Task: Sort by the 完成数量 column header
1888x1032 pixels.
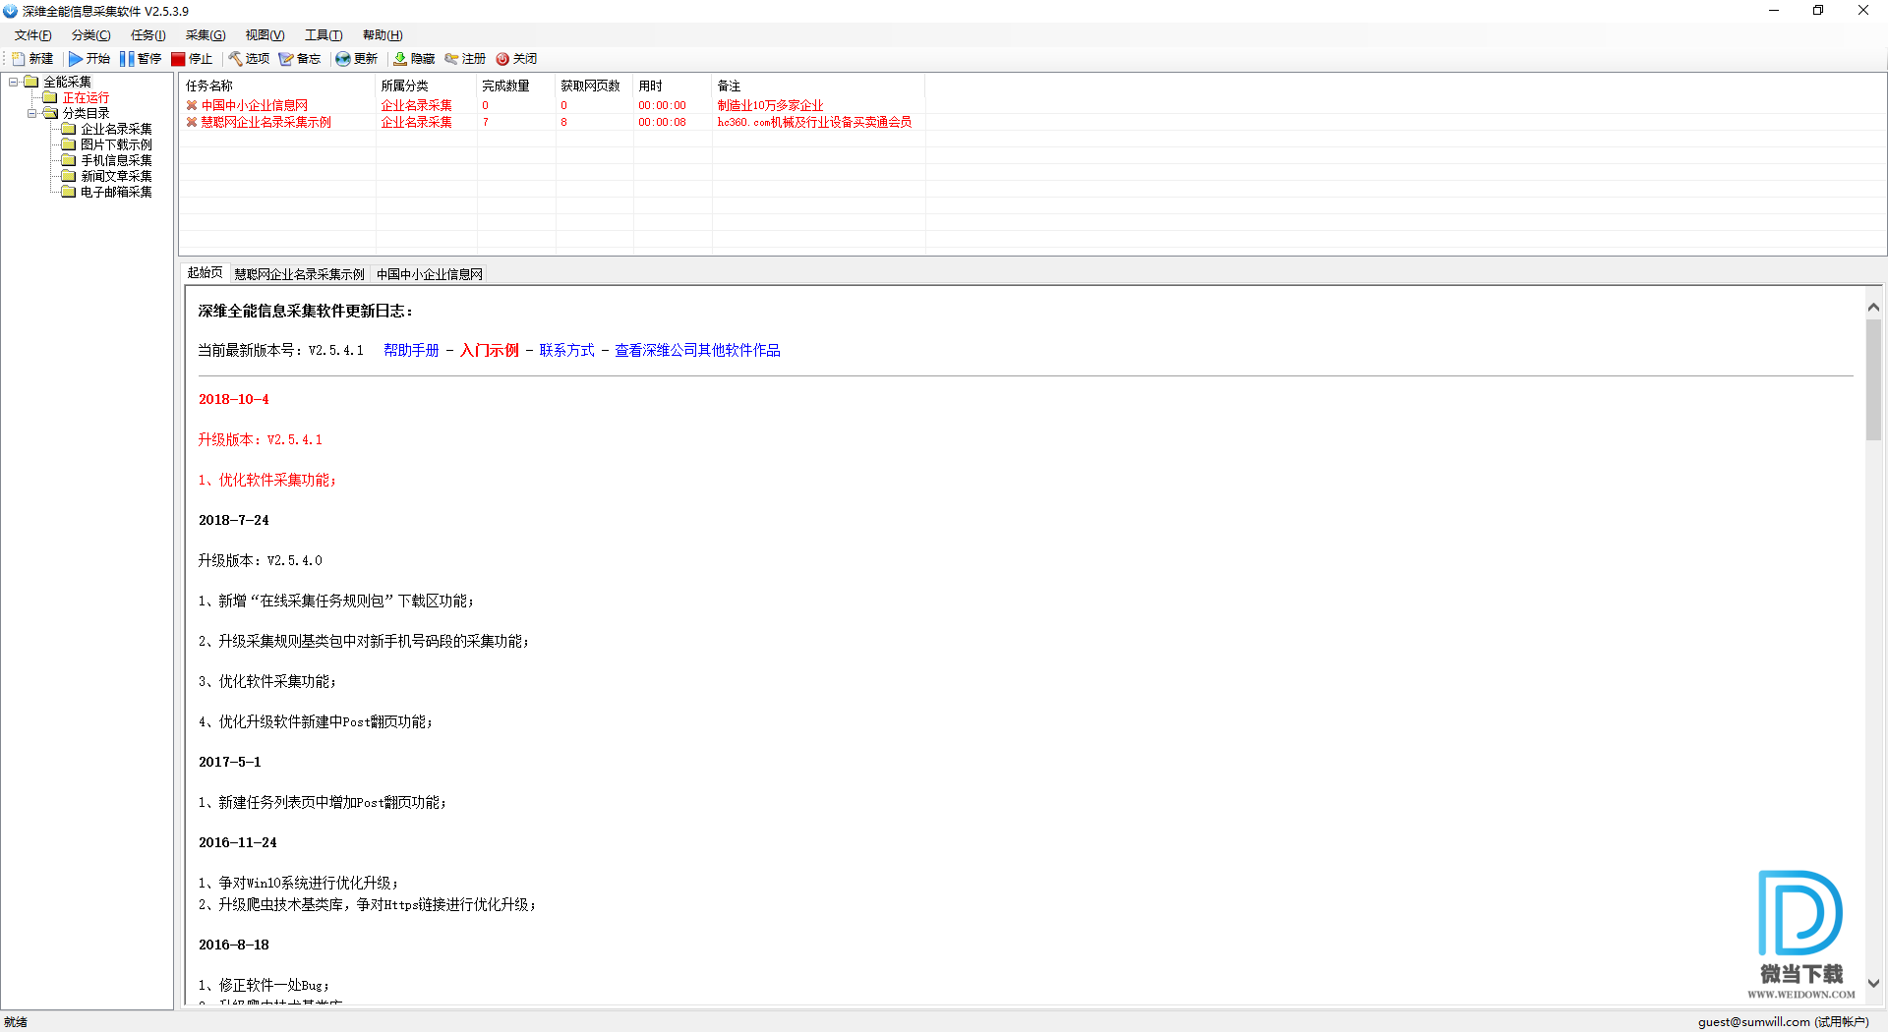Action: (516, 86)
